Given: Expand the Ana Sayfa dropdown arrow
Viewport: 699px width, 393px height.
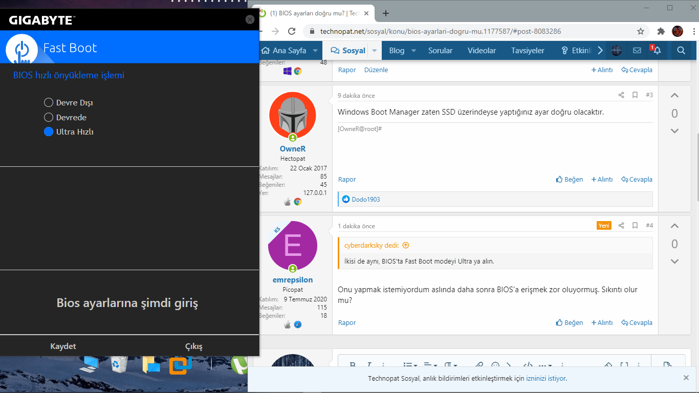Looking at the screenshot, I should 315,51.
